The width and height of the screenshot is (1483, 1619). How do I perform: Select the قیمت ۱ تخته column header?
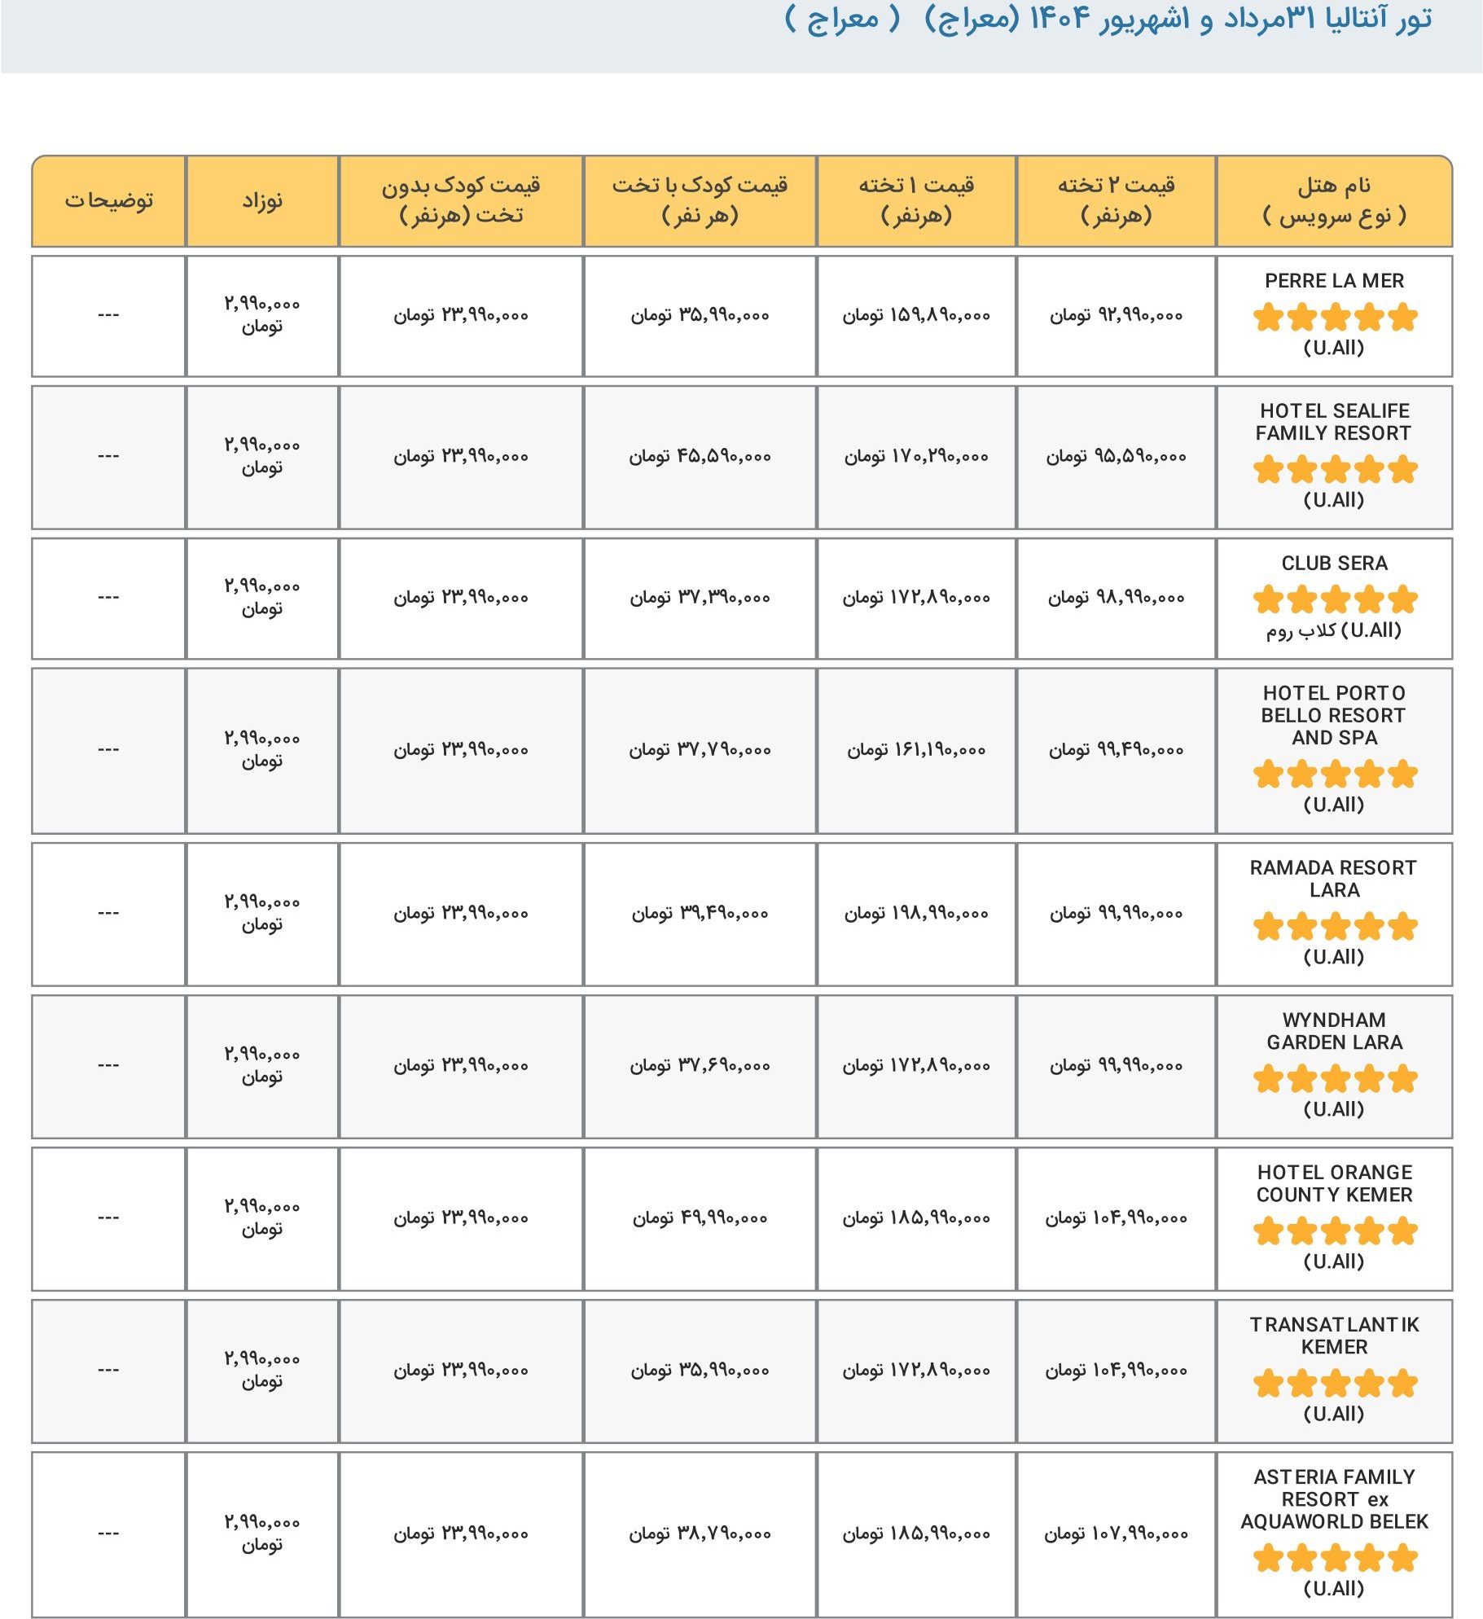coord(916,200)
